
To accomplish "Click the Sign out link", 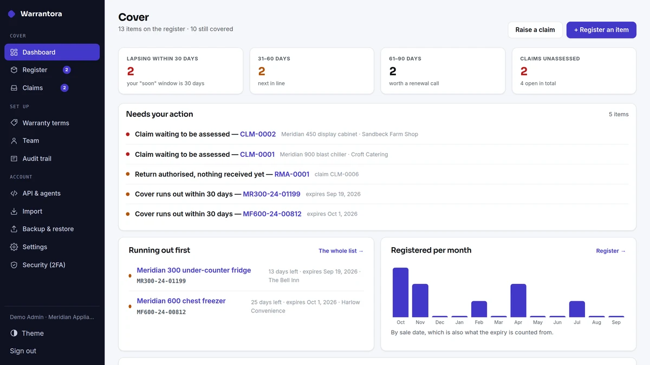I will 23,351.
